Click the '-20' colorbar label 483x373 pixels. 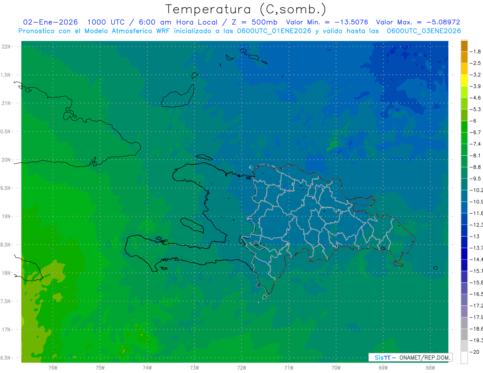pos(475,352)
